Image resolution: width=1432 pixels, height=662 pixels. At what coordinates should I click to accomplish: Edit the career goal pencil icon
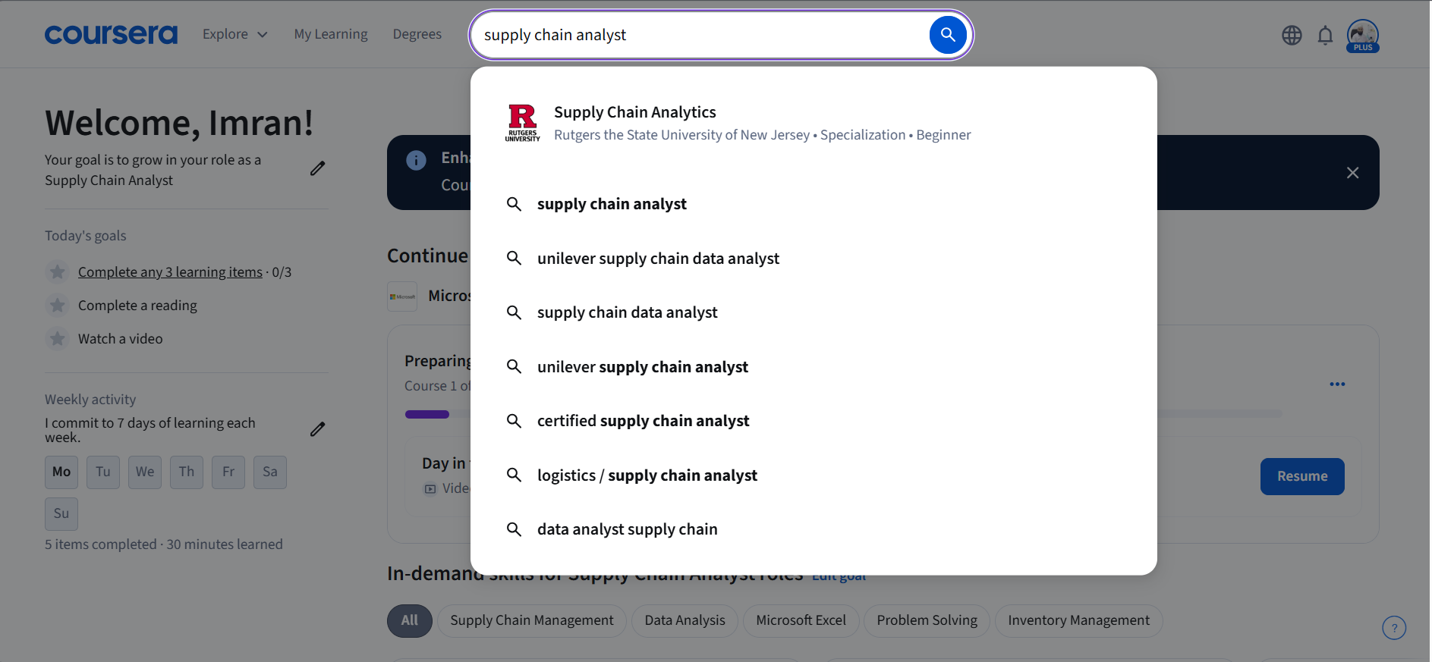pyautogui.click(x=317, y=168)
